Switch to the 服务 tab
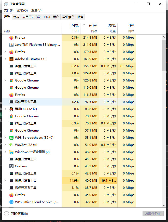Viewport: 168px width, 222px height. pyautogui.click(x=80, y=17)
